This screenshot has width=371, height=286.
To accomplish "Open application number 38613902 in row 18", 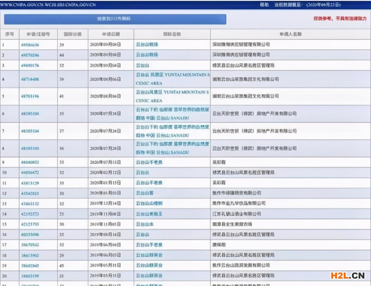I will [x=30, y=255].
